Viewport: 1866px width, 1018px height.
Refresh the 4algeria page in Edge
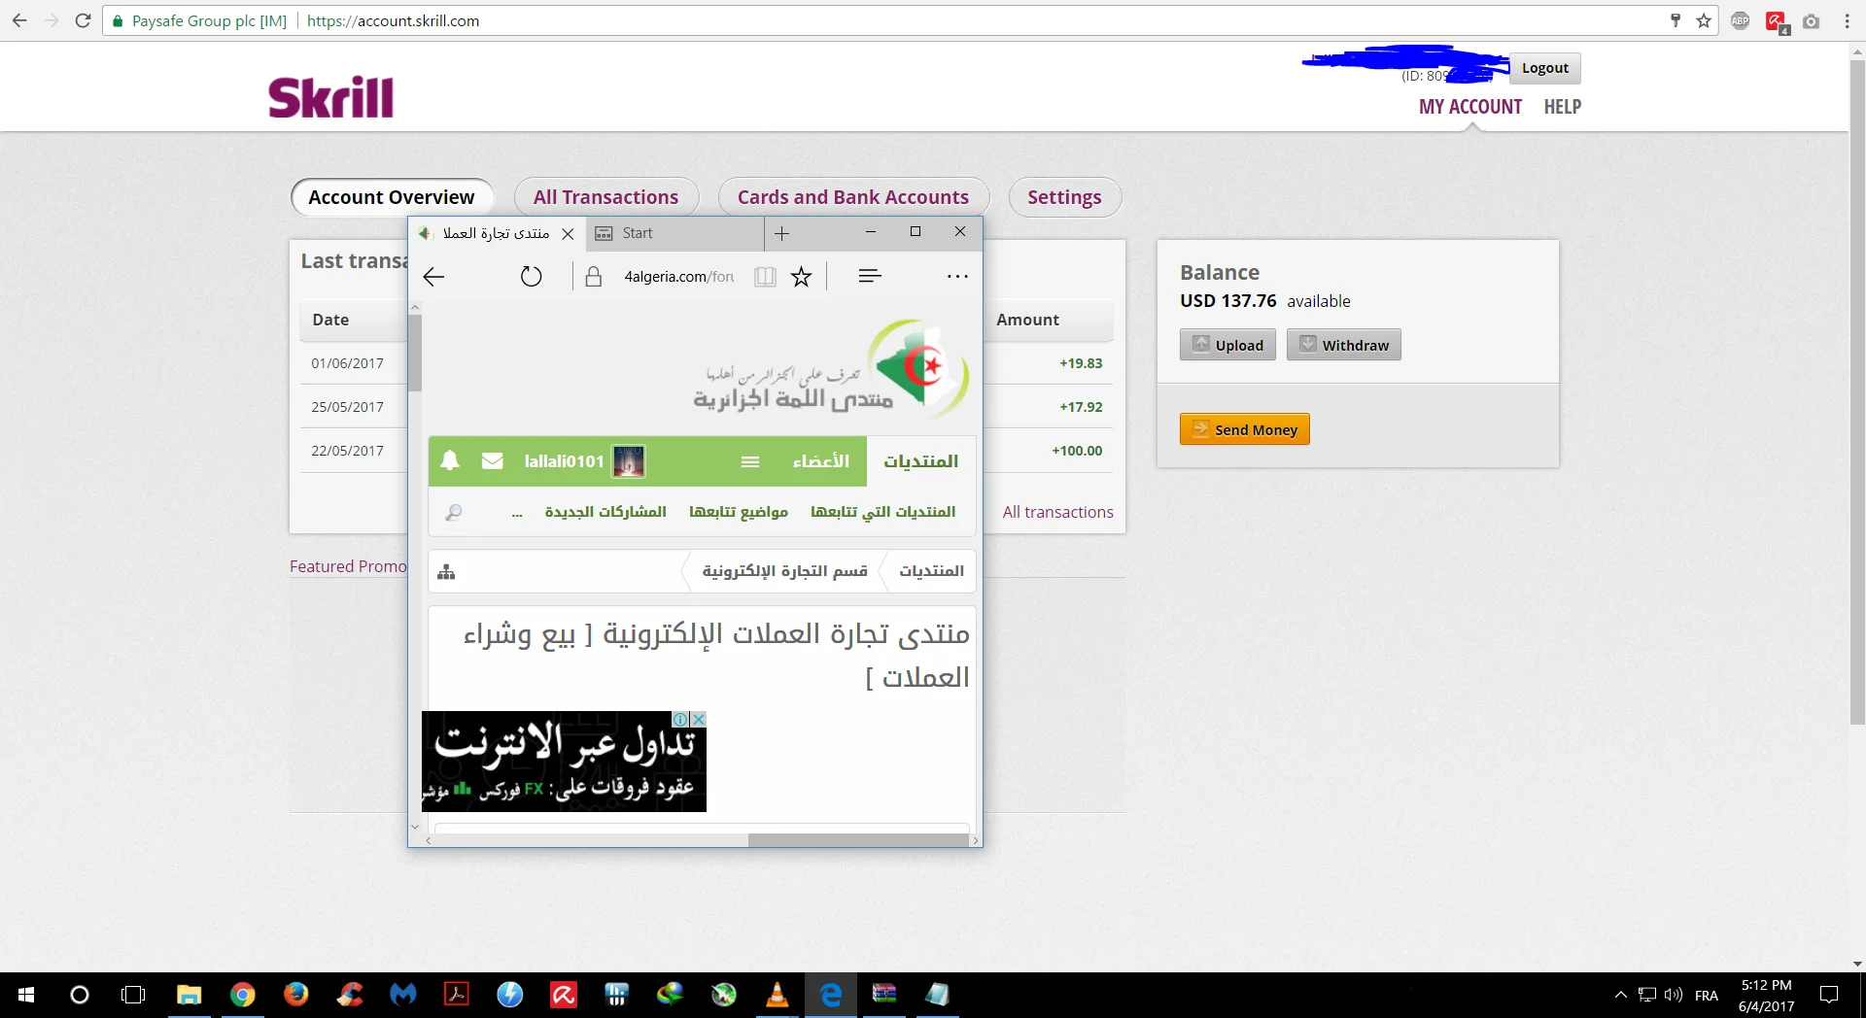[x=531, y=277]
